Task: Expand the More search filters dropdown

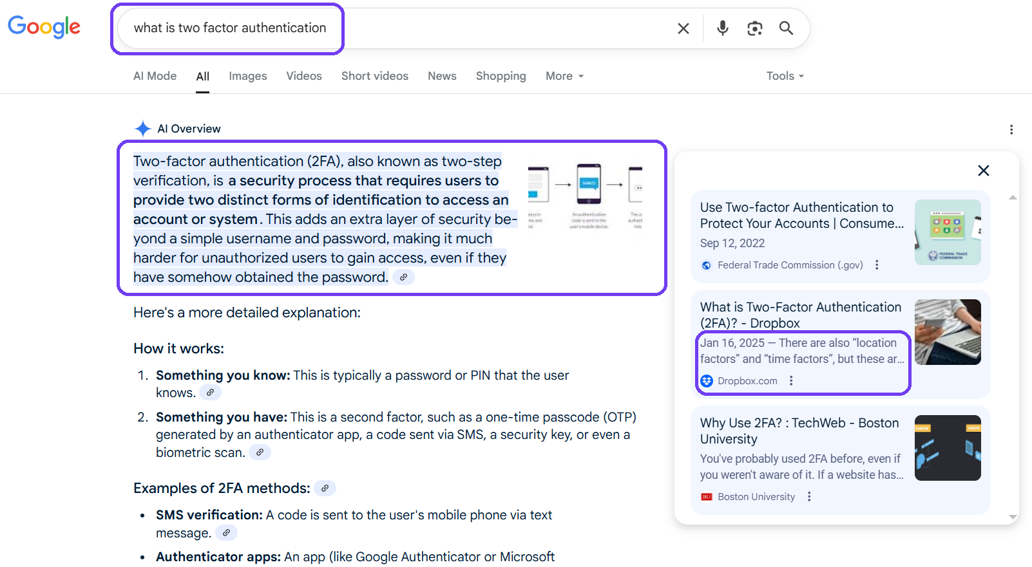Action: (x=564, y=76)
